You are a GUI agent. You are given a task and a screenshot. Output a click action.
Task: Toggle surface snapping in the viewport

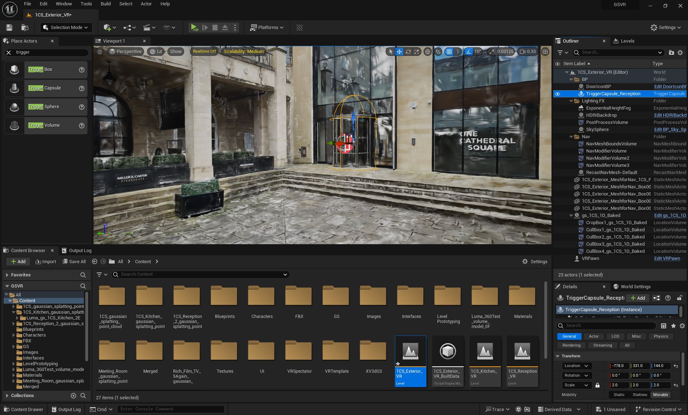point(438,52)
